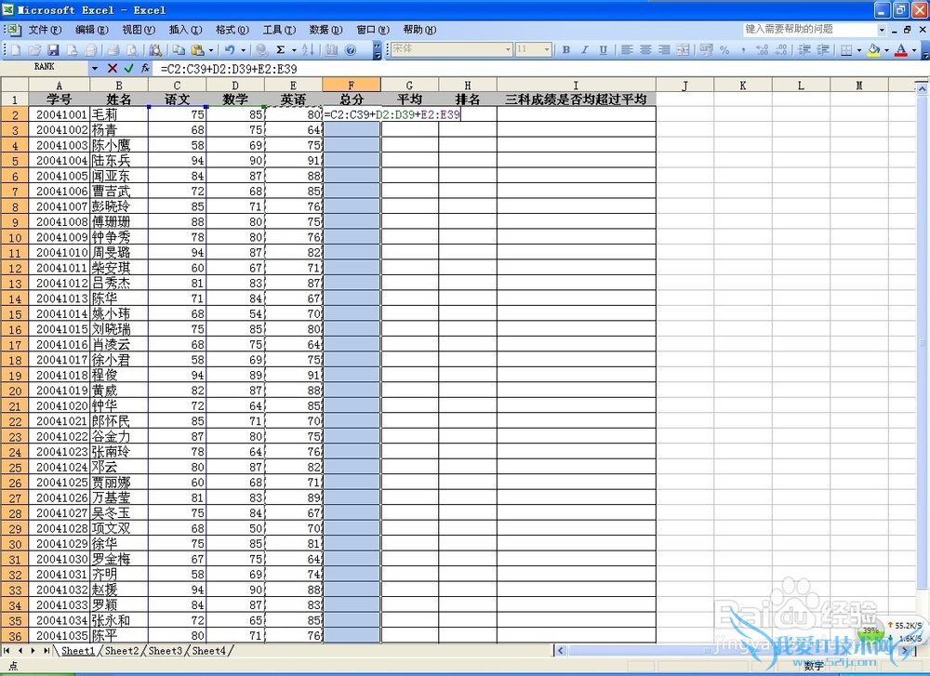The height and width of the screenshot is (676, 930).
Task: Select column F header
Action: [352, 86]
